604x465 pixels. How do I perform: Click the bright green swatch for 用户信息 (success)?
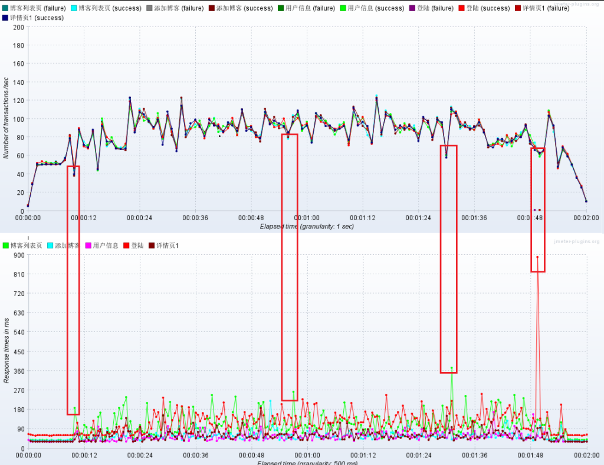(343, 8)
